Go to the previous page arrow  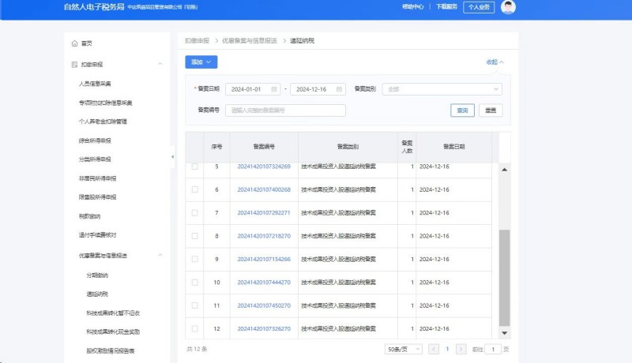point(434,349)
